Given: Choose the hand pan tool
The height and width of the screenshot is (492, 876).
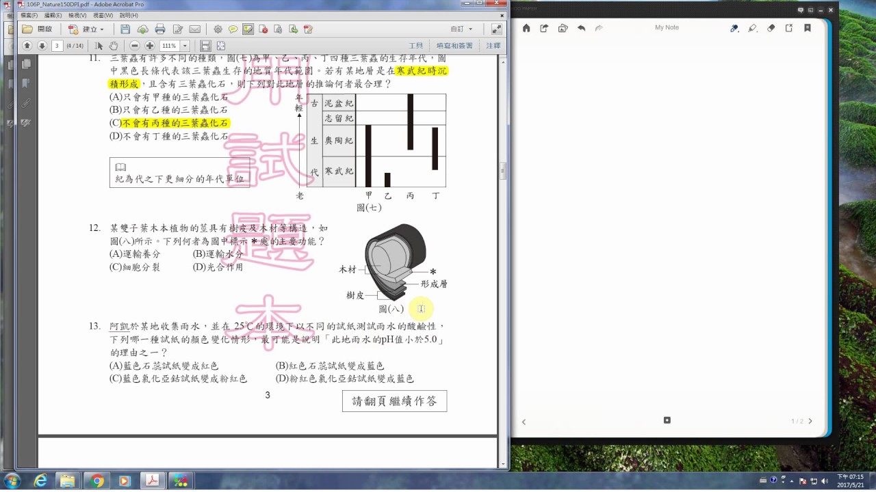Looking at the screenshot, I should (114, 46).
